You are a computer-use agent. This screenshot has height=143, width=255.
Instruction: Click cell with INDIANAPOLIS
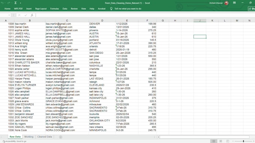click(x=102, y=98)
